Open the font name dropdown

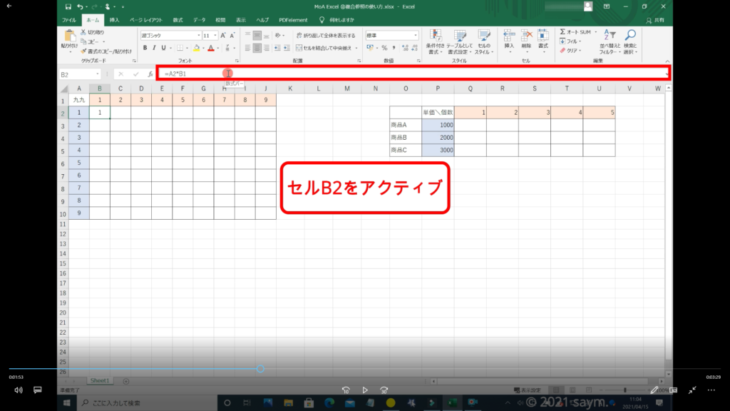click(x=197, y=35)
